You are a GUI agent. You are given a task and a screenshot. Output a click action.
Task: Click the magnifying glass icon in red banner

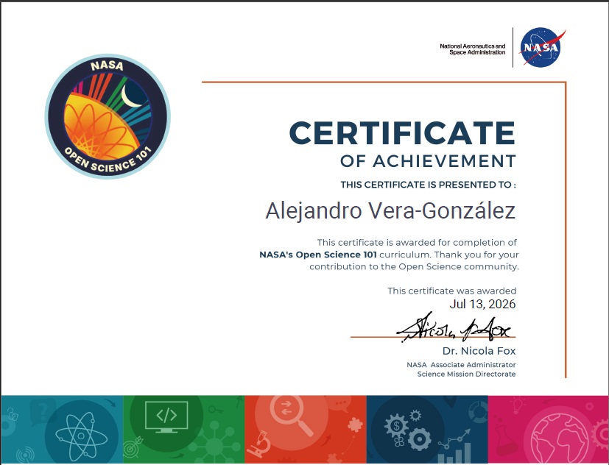click(292, 416)
